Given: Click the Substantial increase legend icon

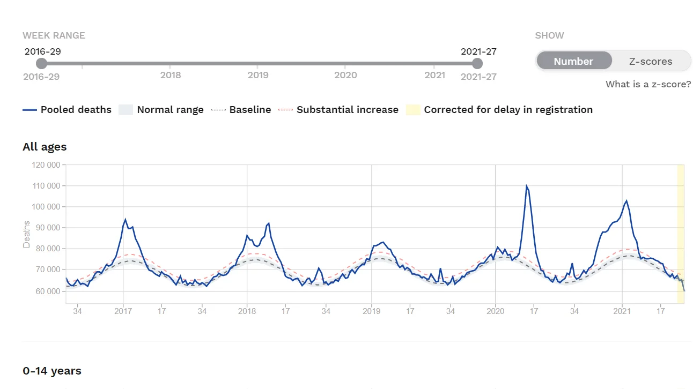Looking at the screenshot, I should point(286,110).
